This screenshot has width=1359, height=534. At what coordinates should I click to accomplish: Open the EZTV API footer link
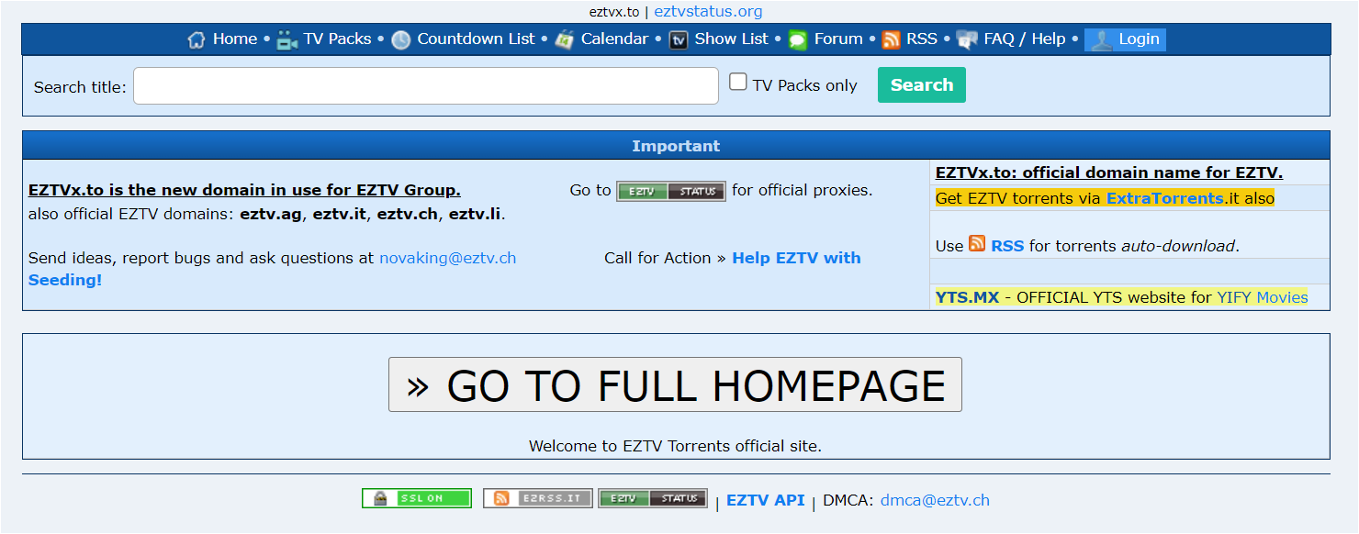[x=765, y=500]
